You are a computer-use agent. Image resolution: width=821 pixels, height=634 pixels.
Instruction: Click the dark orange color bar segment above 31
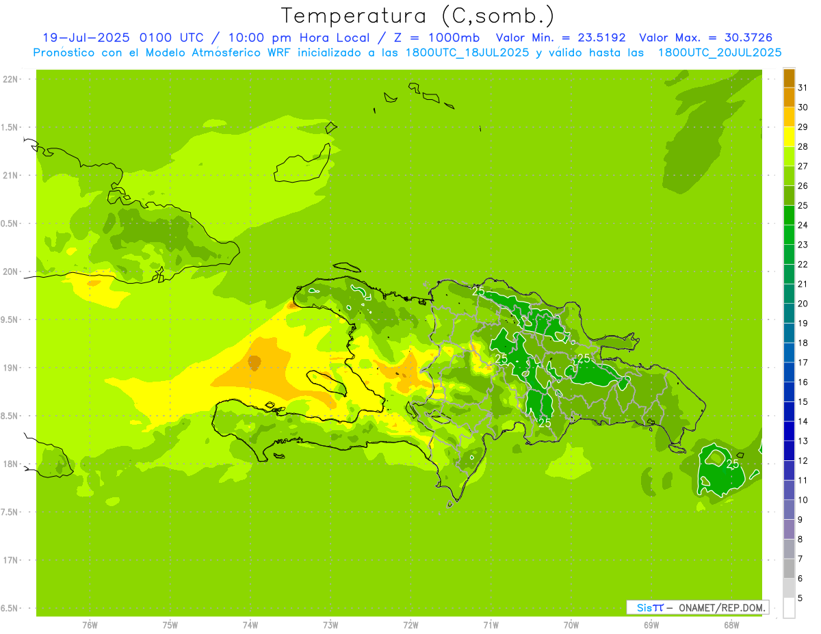[789, 78]
